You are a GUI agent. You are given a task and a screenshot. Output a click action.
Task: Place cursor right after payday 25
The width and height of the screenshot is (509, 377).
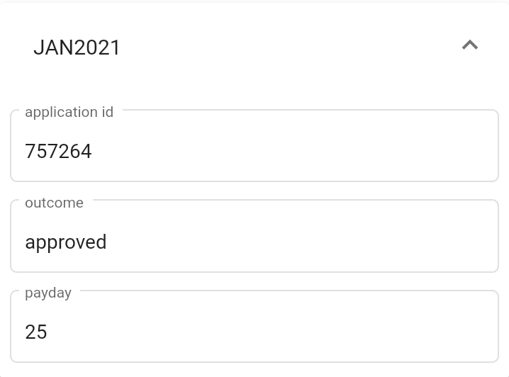click(48, 332)
